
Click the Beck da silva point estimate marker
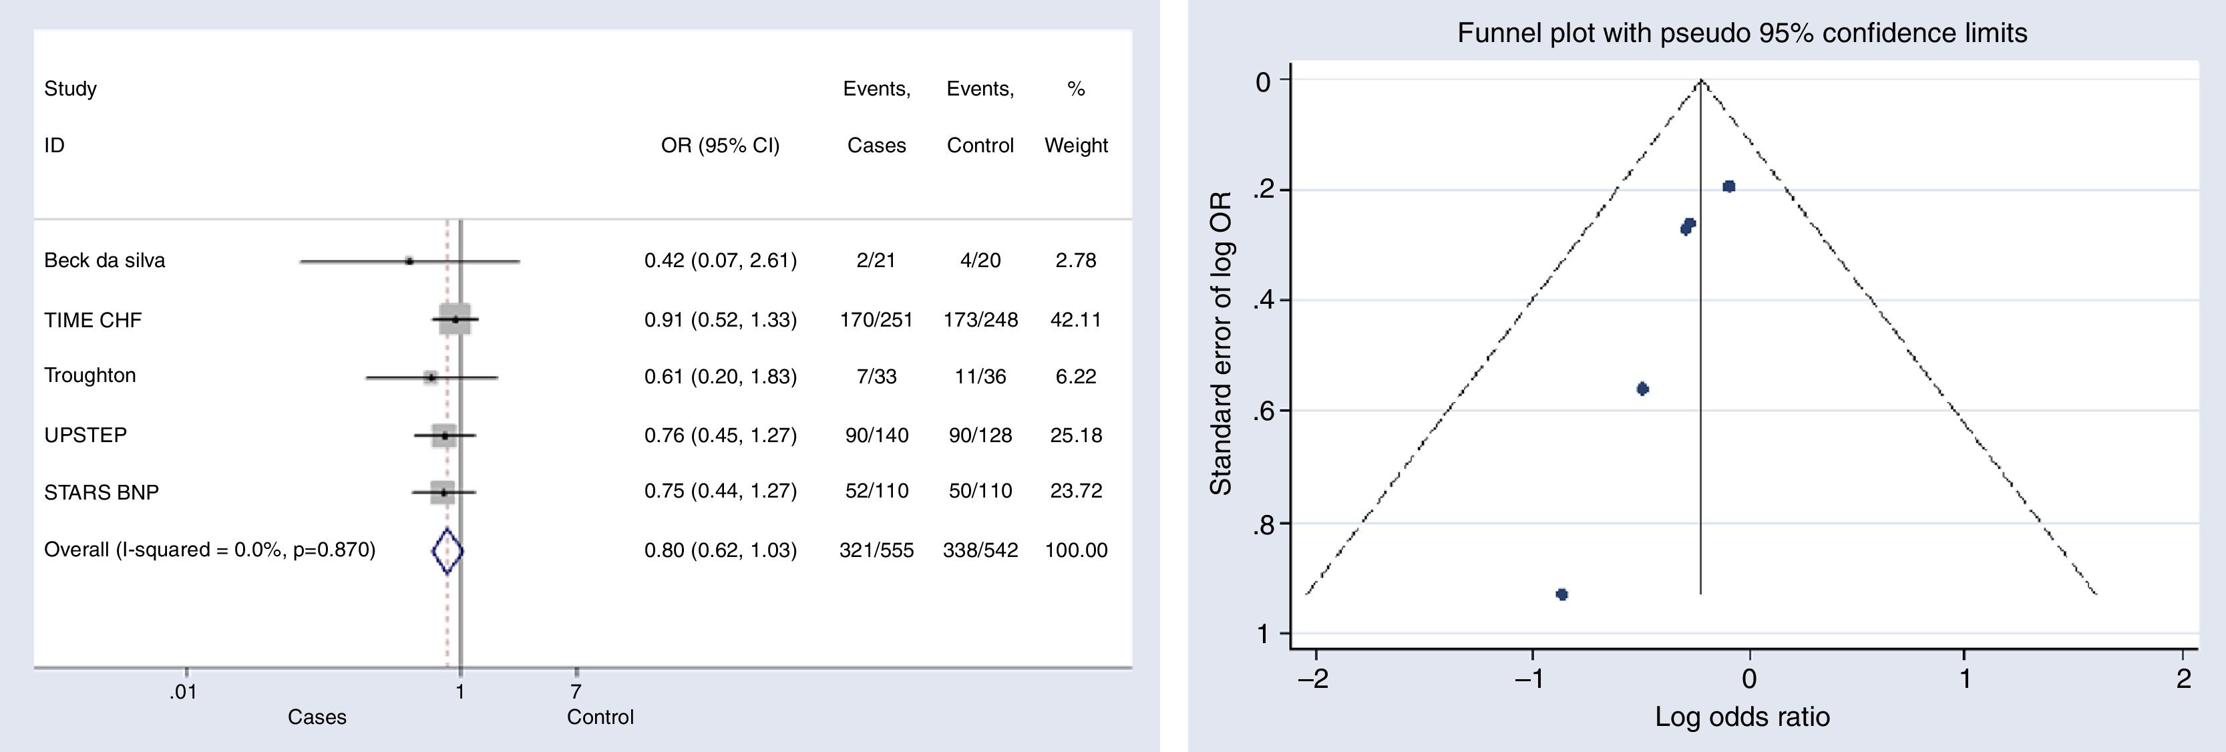pyautogui.click(x=409, y=260)
